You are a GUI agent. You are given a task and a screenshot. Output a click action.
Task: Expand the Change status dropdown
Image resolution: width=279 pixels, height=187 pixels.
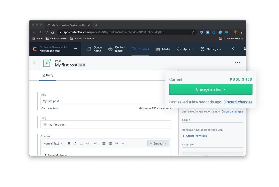[x=211, y=89]
